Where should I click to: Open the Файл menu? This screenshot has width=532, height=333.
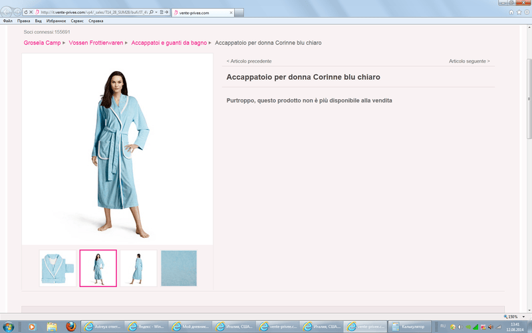pos(8,21)
